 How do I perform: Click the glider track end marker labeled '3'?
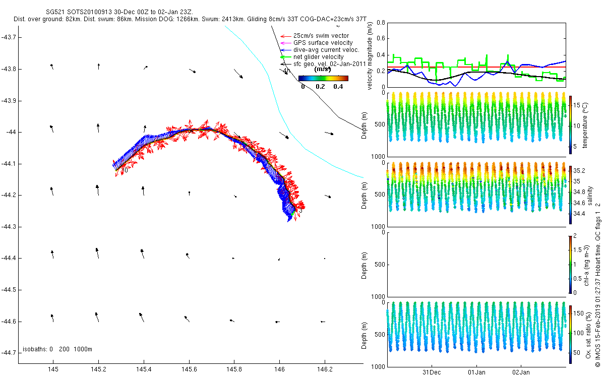(x=300, y=211)
